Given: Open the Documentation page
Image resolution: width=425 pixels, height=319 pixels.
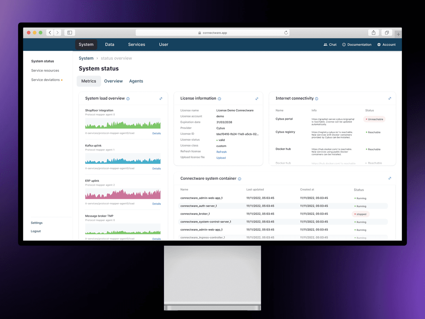Looking at the screenshot, I should (356, 44).
